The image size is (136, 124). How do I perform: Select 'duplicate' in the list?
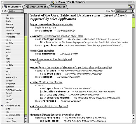click(x=10, y=30)
